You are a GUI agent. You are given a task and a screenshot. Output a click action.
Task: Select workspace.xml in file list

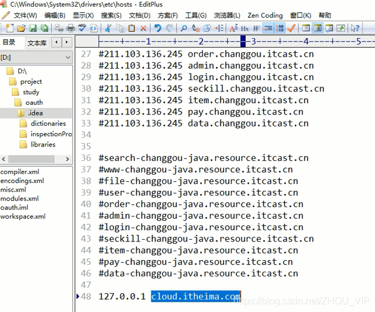coord(23,216)
